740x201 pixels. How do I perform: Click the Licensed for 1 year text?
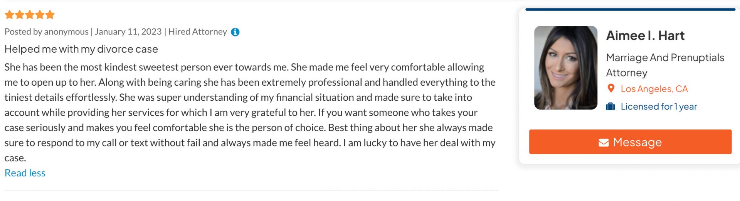point(659,106)
